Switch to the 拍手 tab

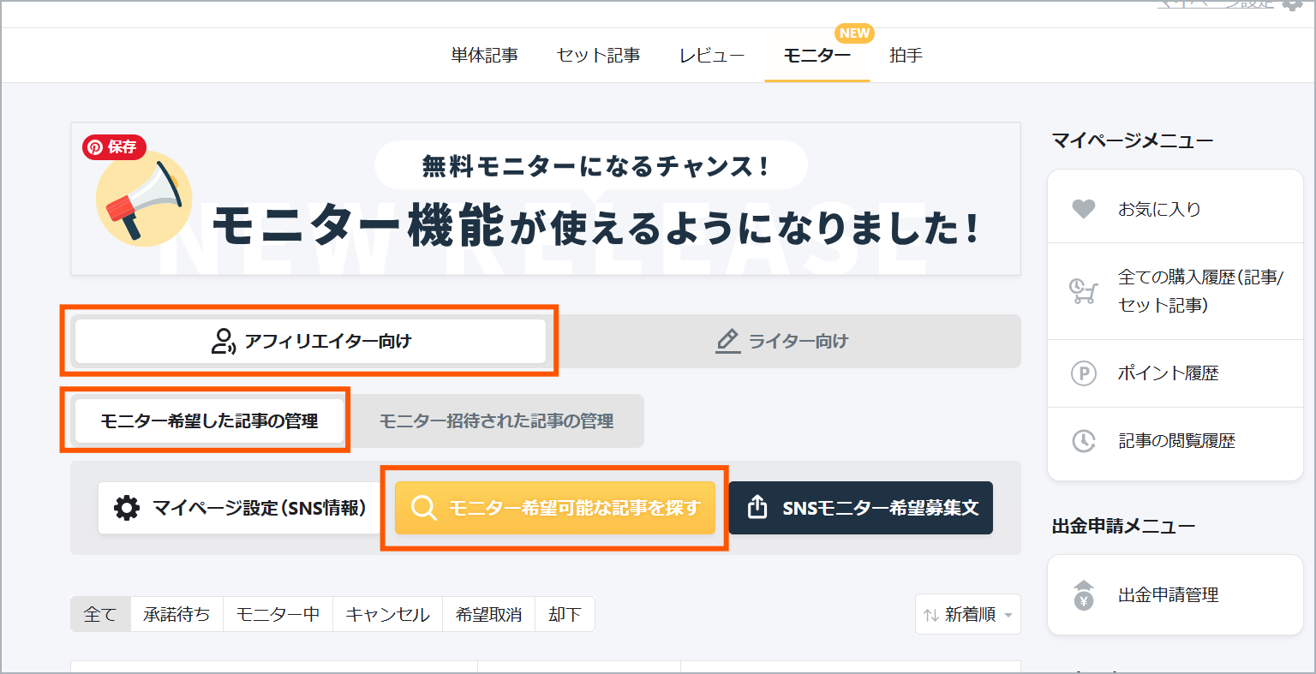tap(906, 54)
